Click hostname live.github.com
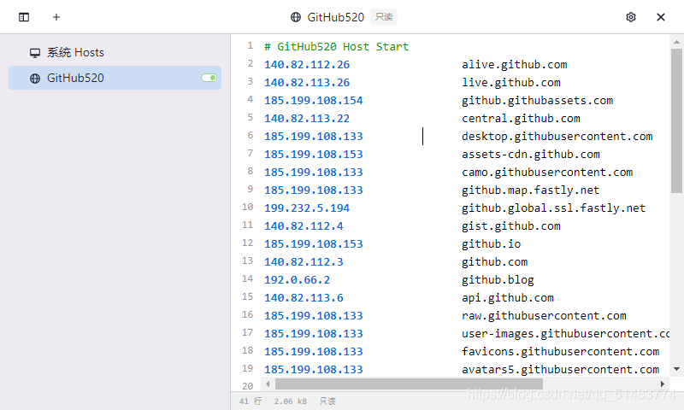 pyautogui.click(x=511, y=82)
